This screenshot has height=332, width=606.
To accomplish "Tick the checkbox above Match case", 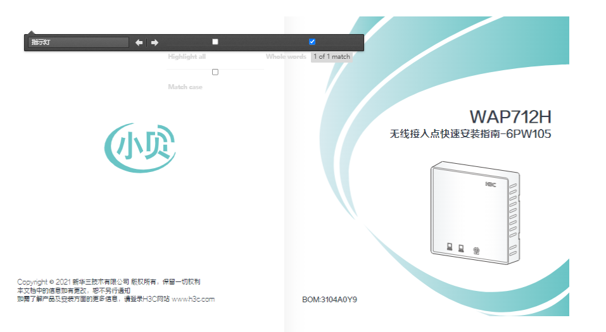I will [x=215, y=72].
